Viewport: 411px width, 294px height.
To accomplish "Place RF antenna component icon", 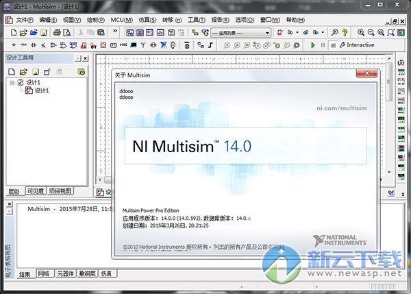I will tap(143, 45).
